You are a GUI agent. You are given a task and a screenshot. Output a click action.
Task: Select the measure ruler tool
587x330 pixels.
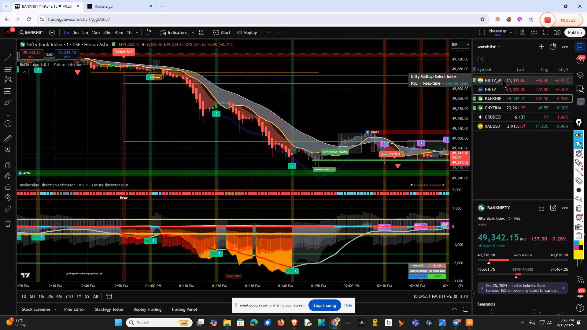tap(8, 138)
